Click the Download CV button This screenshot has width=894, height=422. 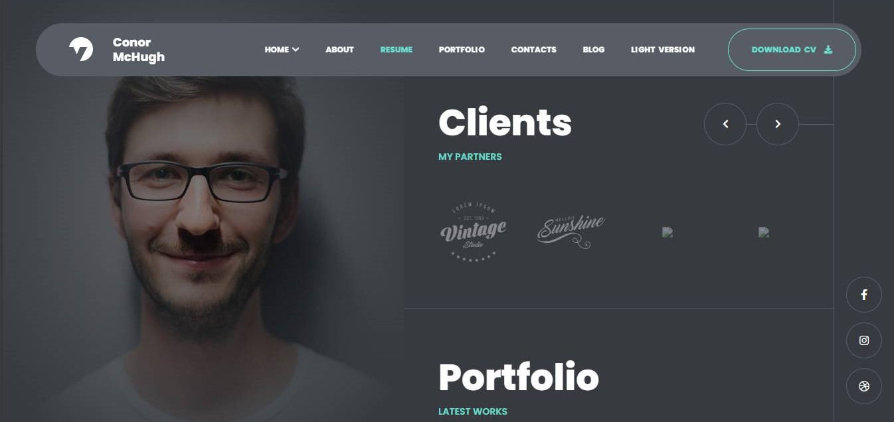click(792, 50)
